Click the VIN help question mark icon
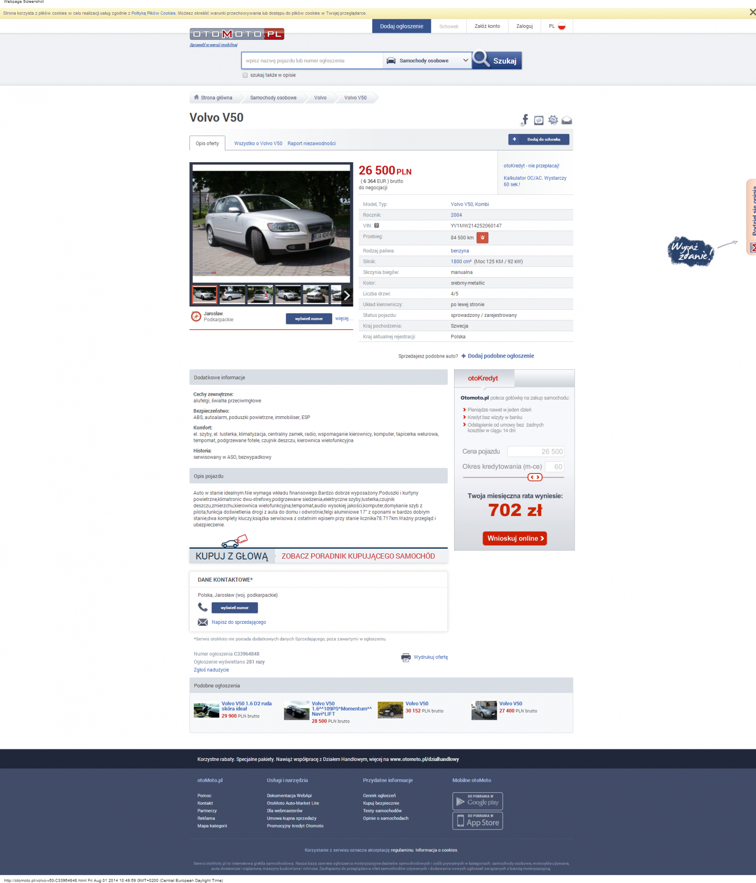Viewport: 756px width, 883px height. pos(377,226)
